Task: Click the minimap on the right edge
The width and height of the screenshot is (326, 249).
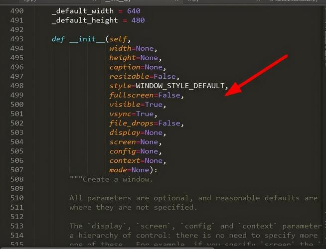Action: click(325, 124)
